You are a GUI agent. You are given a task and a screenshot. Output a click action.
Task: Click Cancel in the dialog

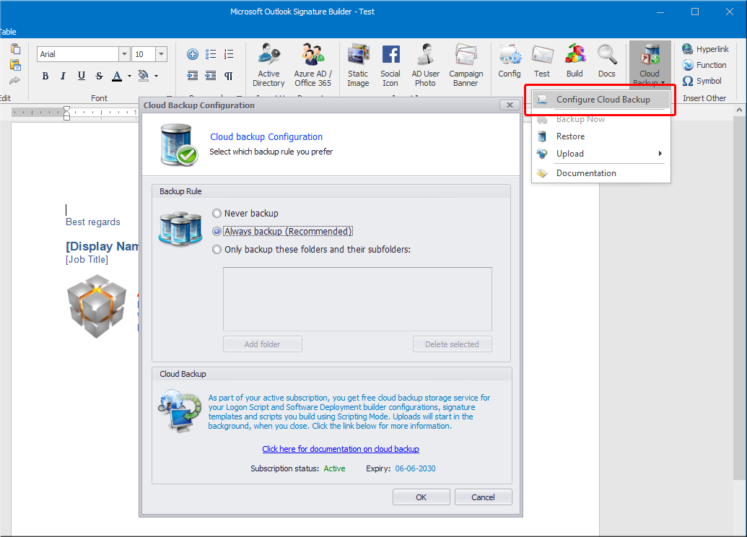[x=483, y=497]
